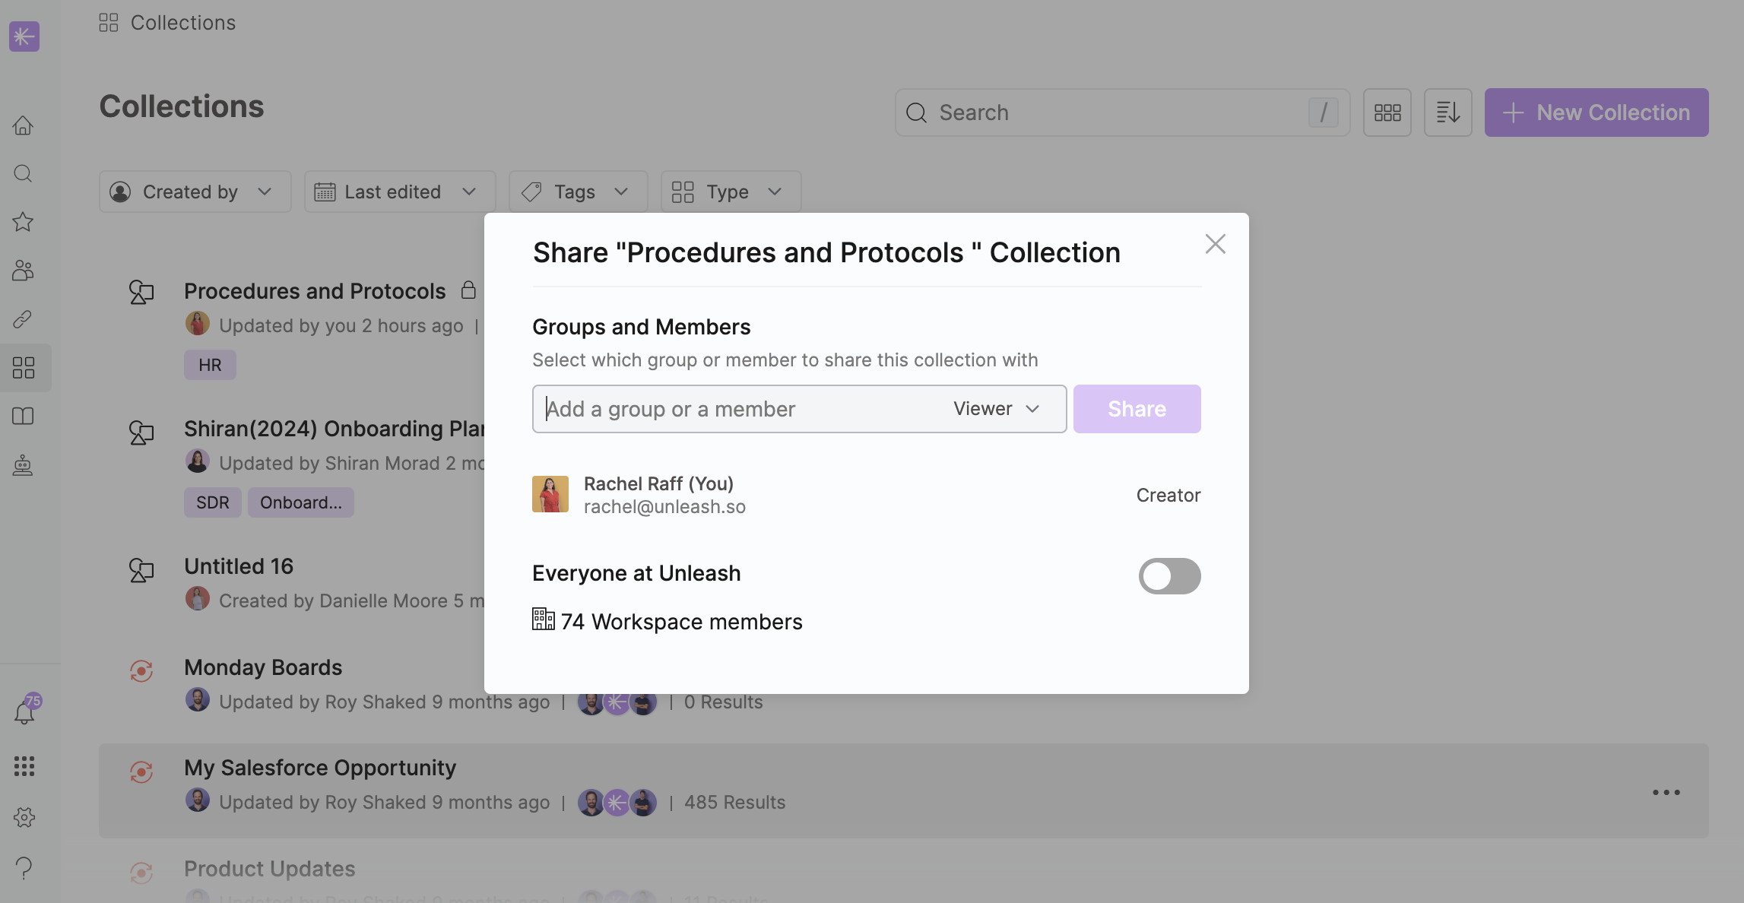Click the Unleash logo icon
1744x903 pixels.
coord(24,36)
